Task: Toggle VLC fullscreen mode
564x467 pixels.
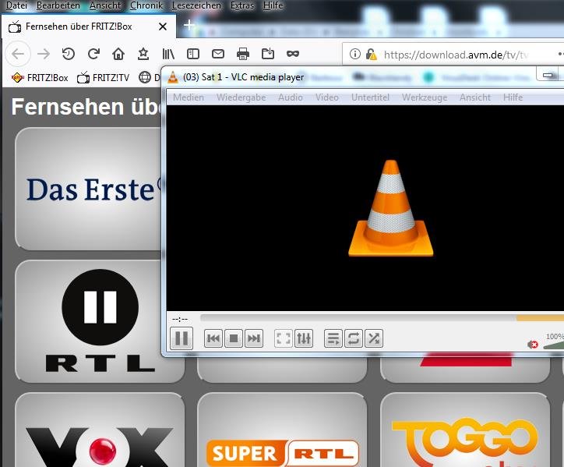Action: pos(283,338)
